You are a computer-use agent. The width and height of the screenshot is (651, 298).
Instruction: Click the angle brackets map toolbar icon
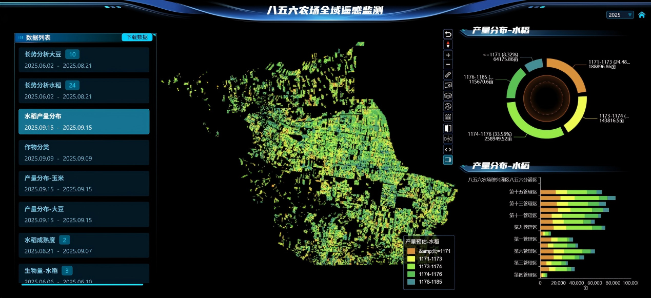coord(448,149)
